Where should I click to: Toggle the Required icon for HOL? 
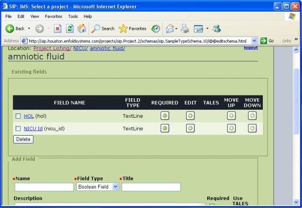165,116
